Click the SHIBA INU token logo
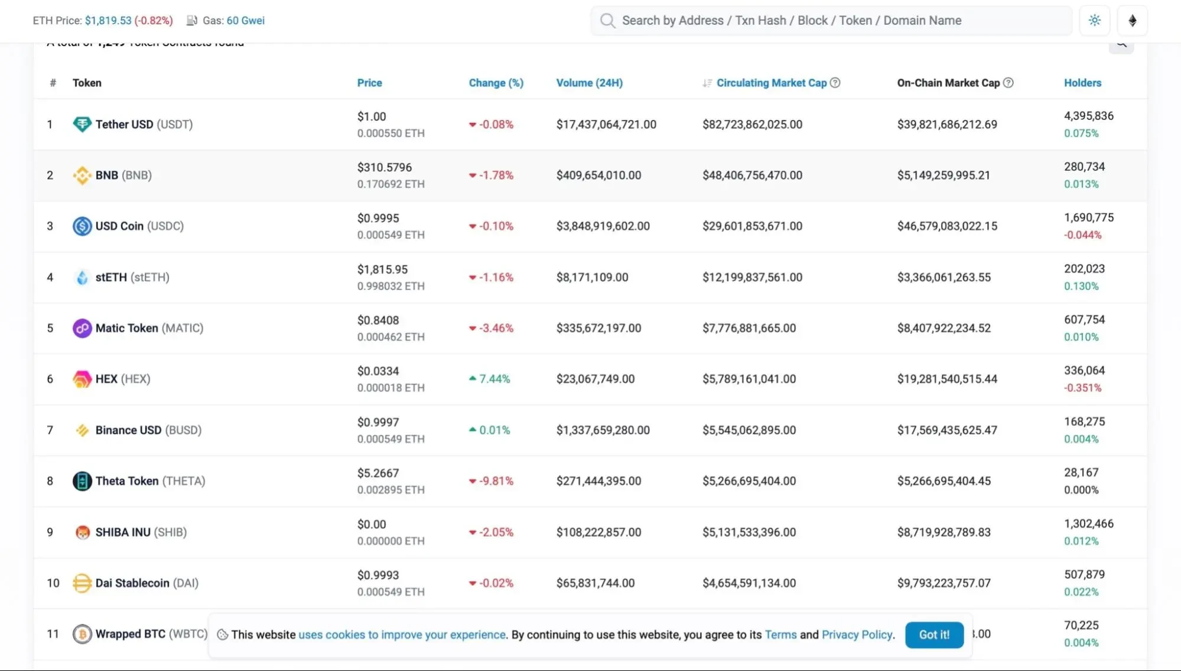The width and height of the screenshot is (1181, 671). coord(82,532)
